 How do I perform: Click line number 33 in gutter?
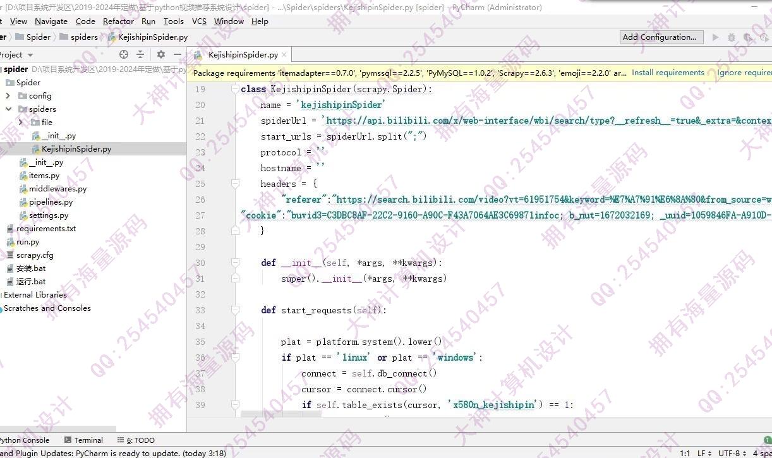point(200,310)
